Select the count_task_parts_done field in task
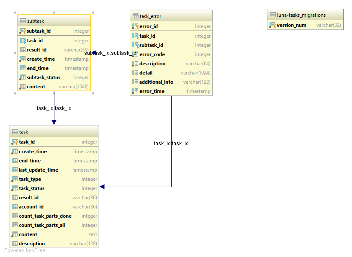The image size is (352, 257). (54, 216)
